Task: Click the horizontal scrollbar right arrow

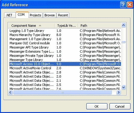Action: [x=119, y=92]
